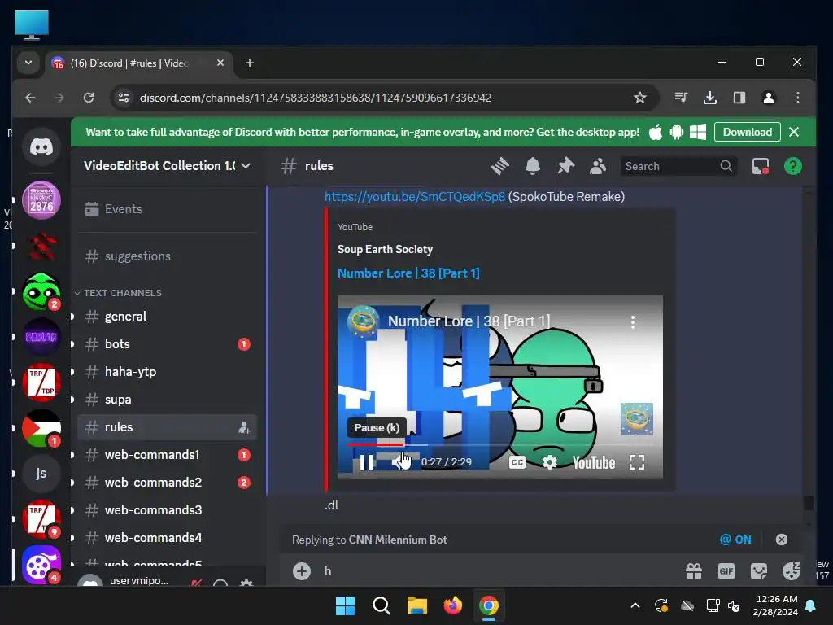Open the js server icon
The image size is (833, 625).
tap(41, 474)
